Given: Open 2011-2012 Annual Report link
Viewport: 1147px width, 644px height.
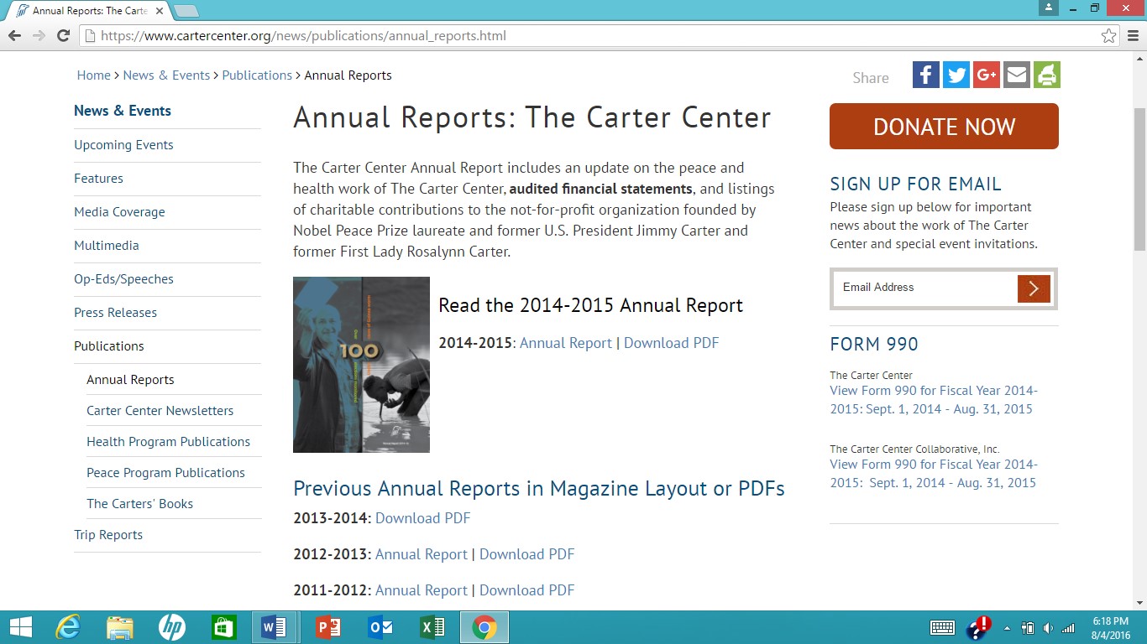Looking at the screenshot, I should click(x=422, y=590).
